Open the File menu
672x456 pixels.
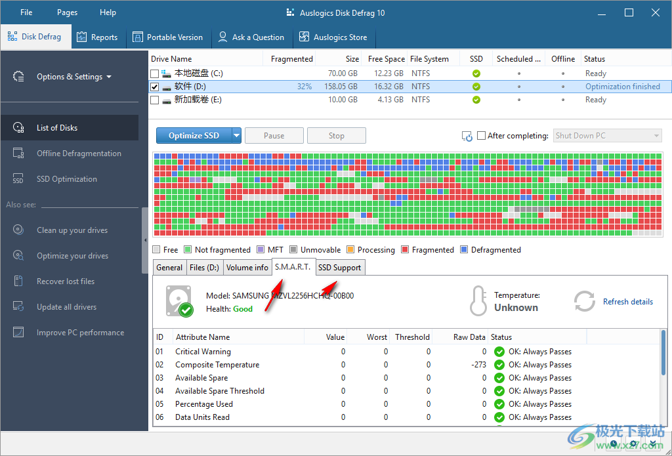tap(26, 12)
